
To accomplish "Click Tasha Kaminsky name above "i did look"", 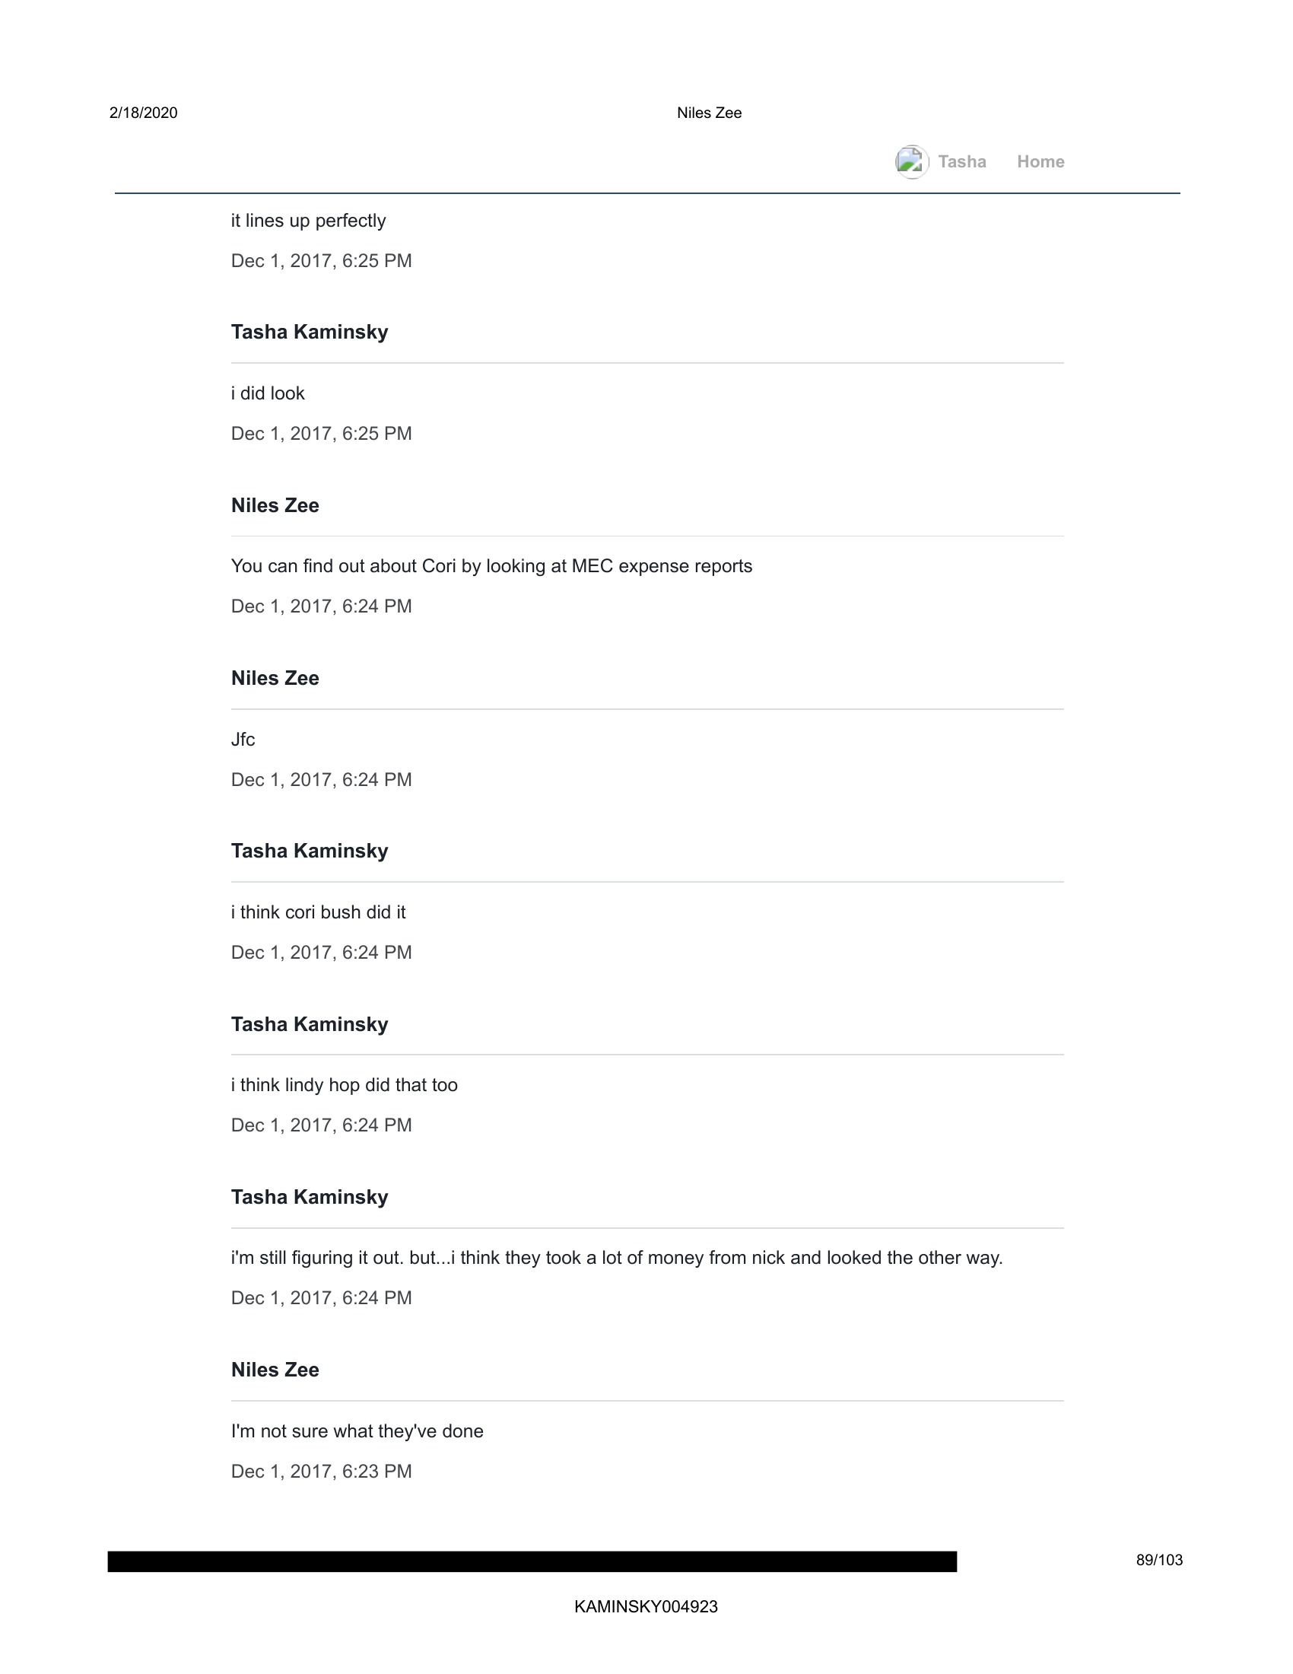I will 310,332.
